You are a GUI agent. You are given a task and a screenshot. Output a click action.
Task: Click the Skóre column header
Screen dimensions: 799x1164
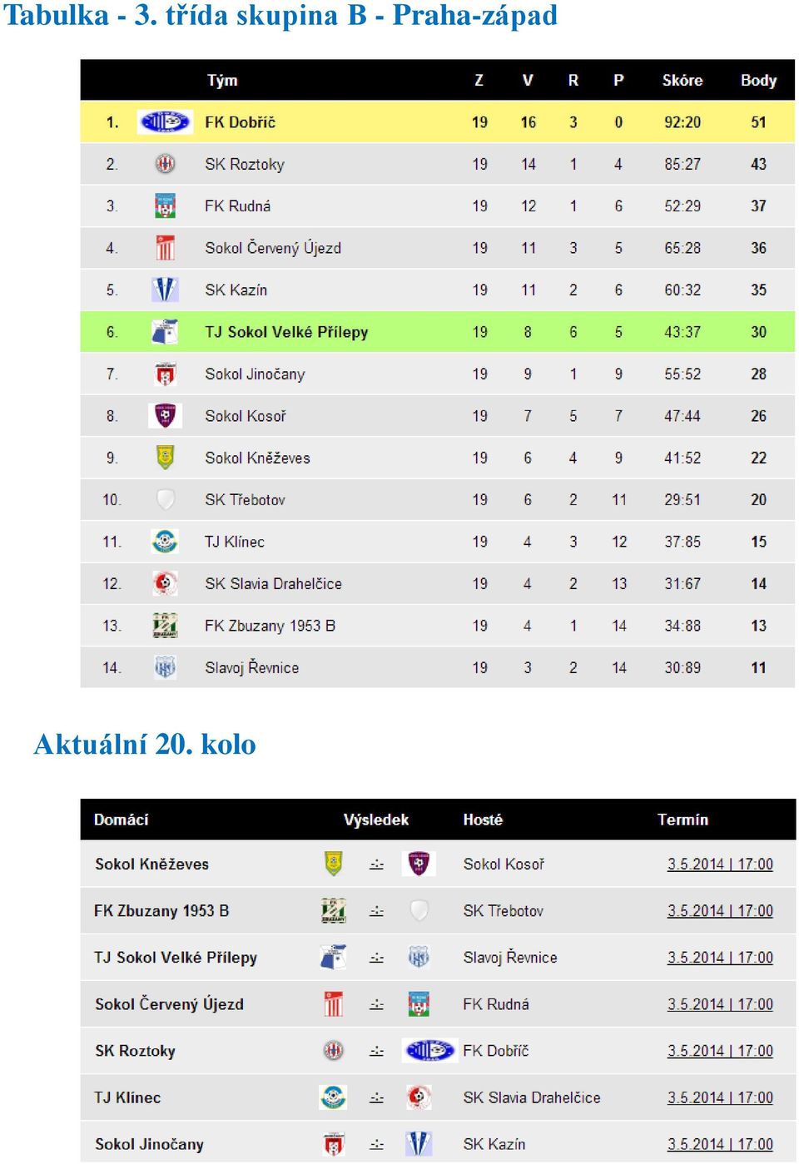click(x=682, y=81)
